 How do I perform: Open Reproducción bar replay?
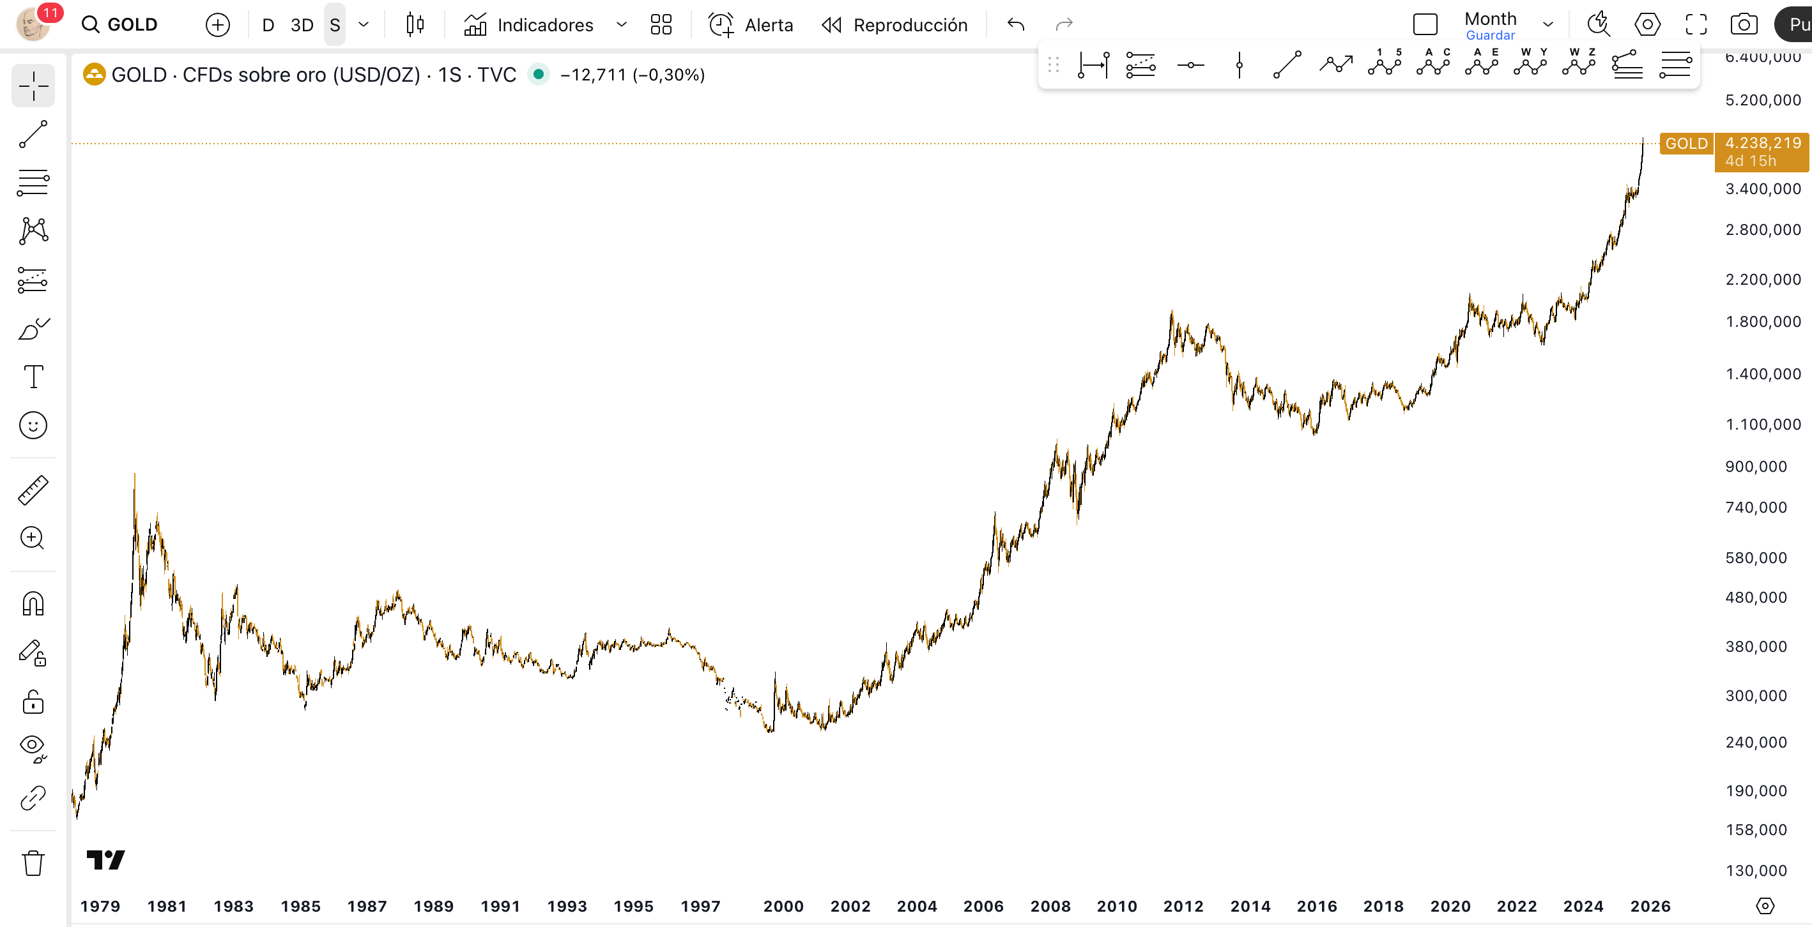(894, 25)
